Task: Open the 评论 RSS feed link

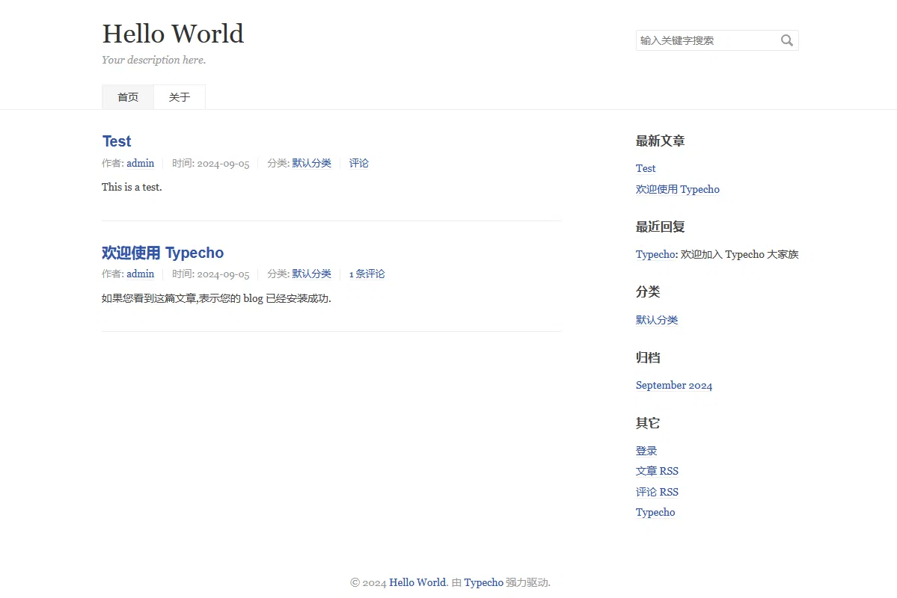Action: [657, 492]
